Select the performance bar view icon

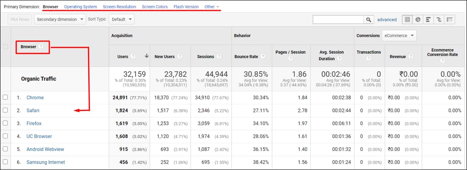[x=428, y=19]
